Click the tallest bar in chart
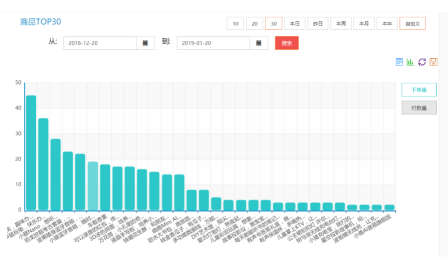The image size is (448, 267). [x=31, y=152]
